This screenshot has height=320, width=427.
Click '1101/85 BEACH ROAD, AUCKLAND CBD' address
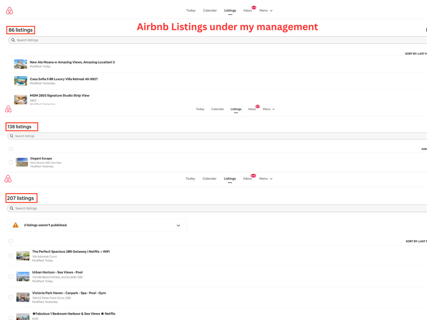pyautogui.click(x=58, y=277)
